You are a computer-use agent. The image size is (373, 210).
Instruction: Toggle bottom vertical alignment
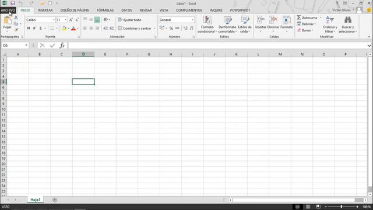pyautogui.click(x=97, y=20)
